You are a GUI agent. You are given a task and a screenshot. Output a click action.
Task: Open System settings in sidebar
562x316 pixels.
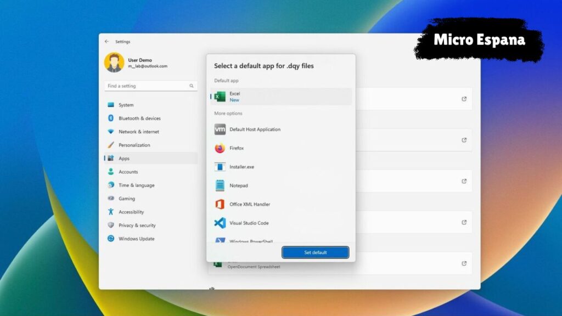(126, 105)
